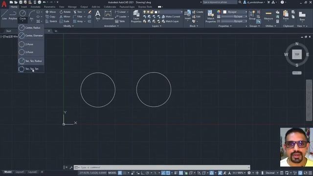Open the Decimal units dropdown
This screenshot has height=176, width=313.
click(271, 173)
